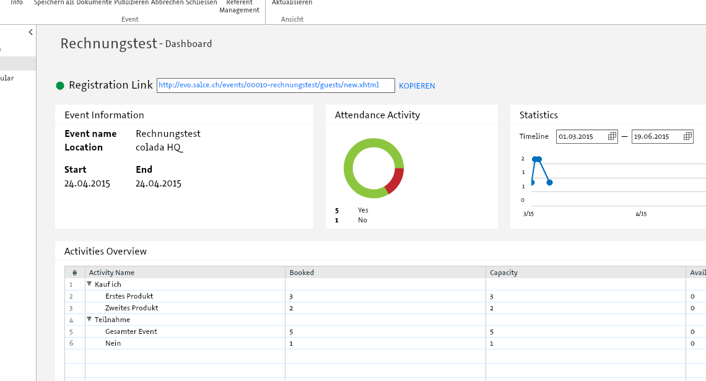Select the Zweites Produkt row

pos(385,308)
